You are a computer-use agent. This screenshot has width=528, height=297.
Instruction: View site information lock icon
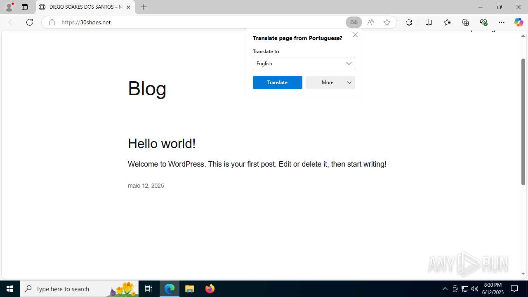[52, 22]
